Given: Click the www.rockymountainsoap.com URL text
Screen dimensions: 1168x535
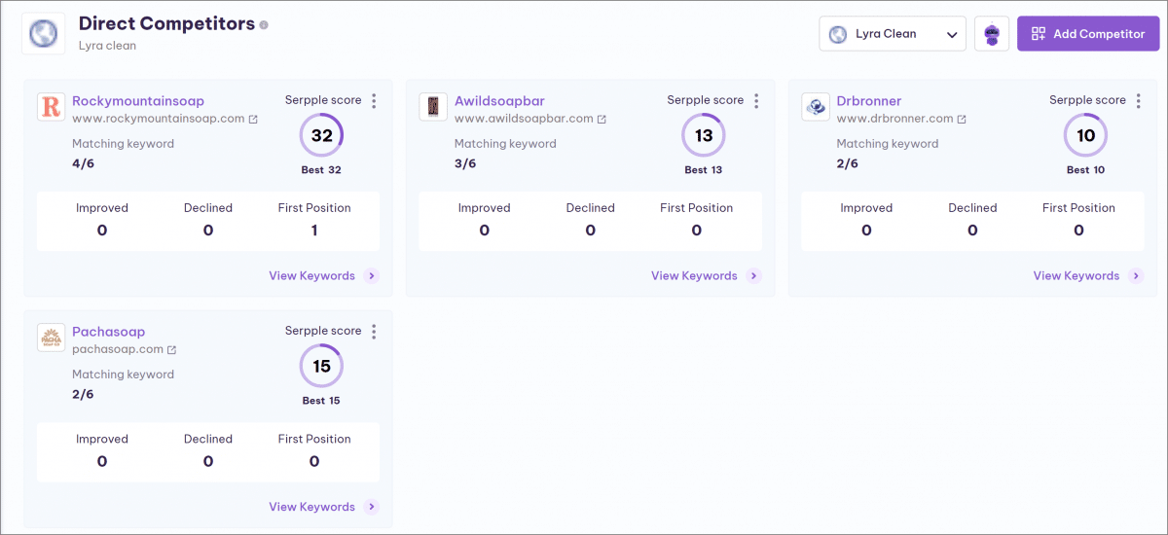Looking at the screenshot, I should pos(158,119).
